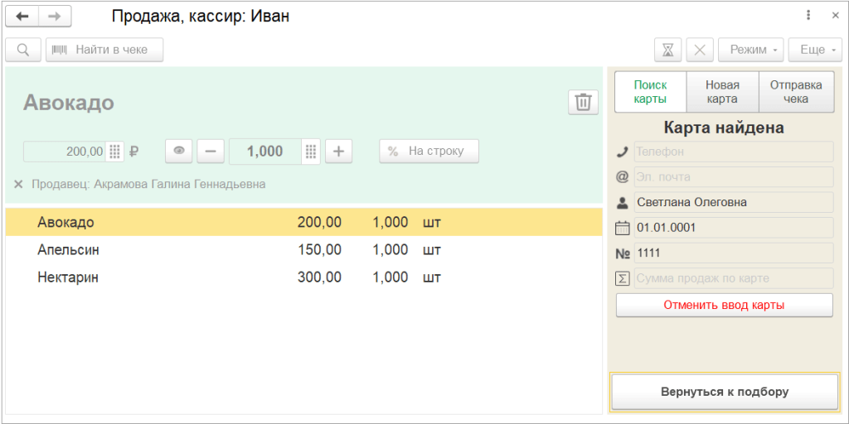Delete the Авокадо line with trash icon

583,102
